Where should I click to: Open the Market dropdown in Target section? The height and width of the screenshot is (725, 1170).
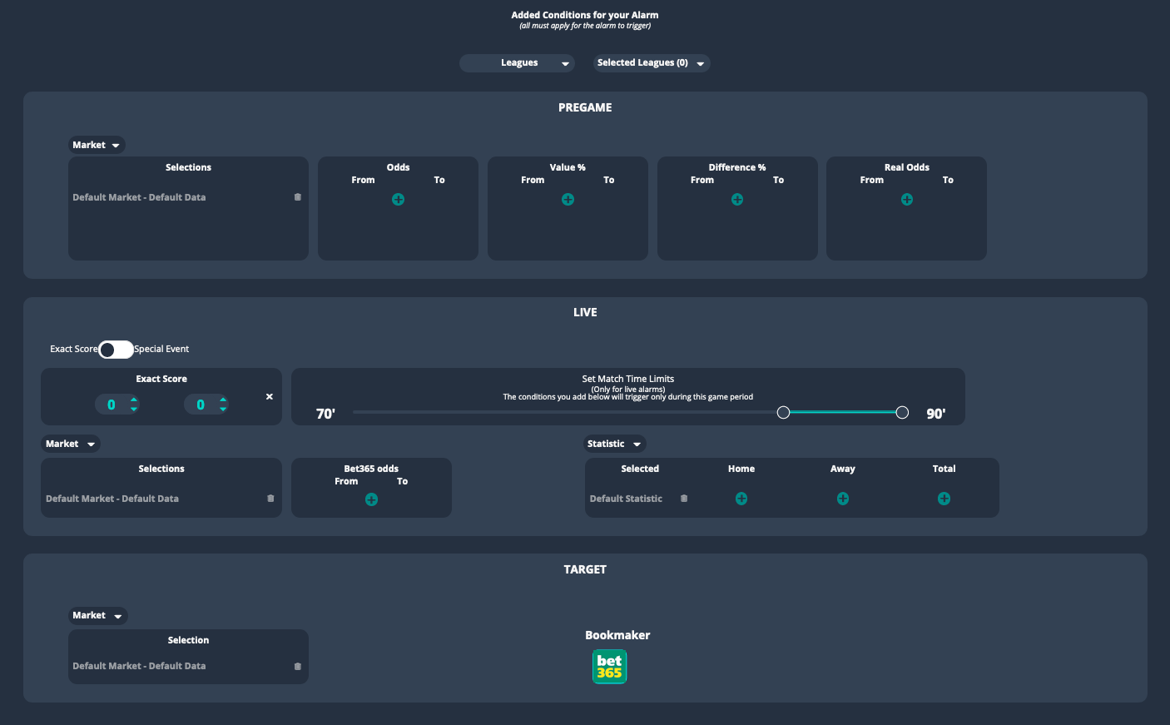[97, 615]
